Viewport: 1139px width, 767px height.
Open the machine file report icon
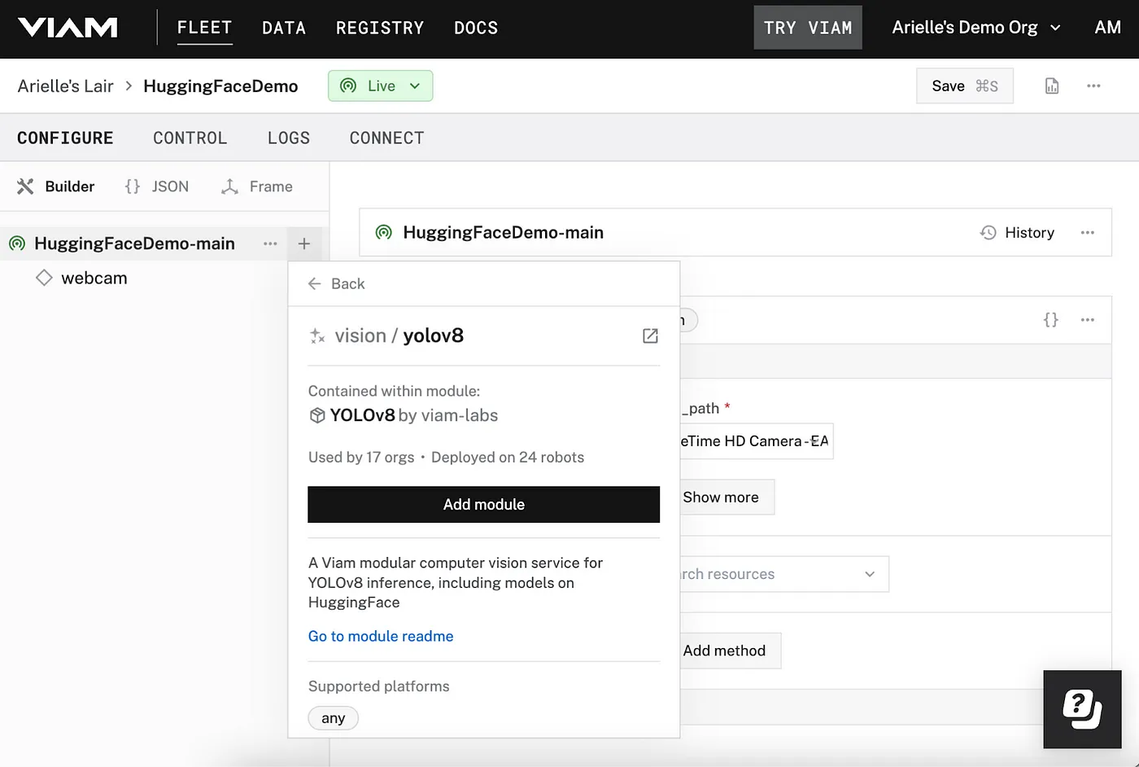pos(1052,86)
